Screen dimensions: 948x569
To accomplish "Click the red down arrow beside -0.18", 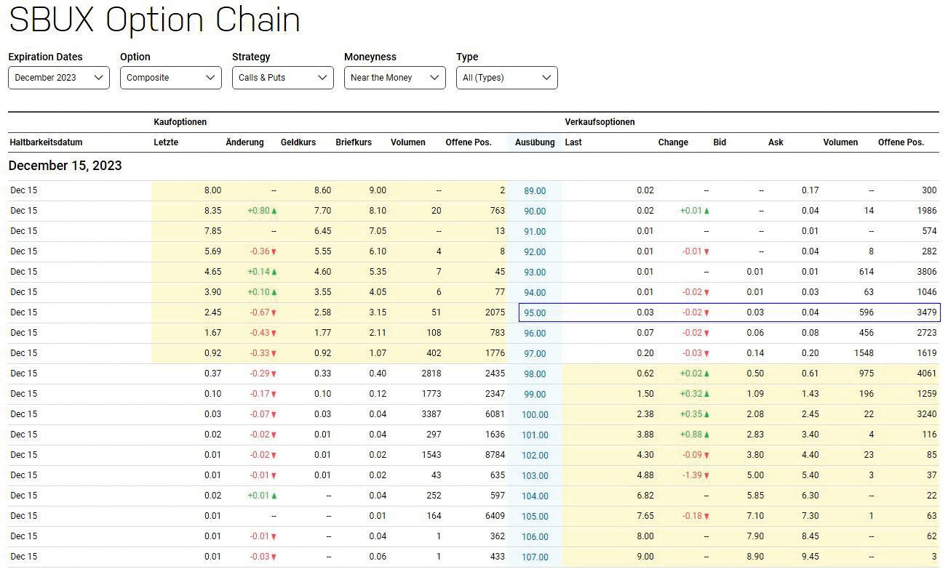I will tap(706, 516).
